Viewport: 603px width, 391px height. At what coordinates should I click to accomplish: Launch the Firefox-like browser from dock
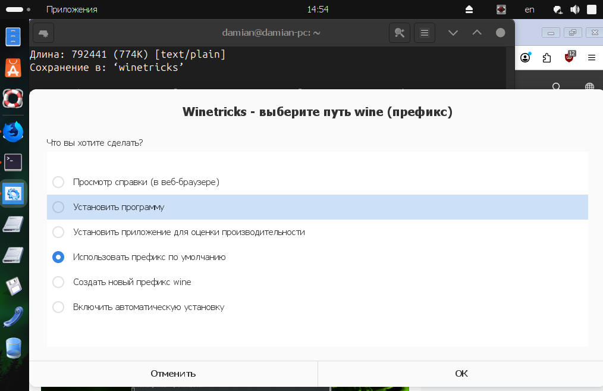point(14,132)
